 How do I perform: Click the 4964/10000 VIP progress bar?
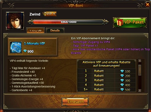click(x=68, y=22)
